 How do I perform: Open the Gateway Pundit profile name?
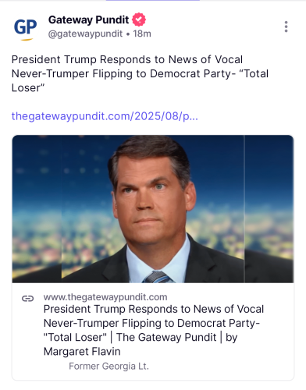88,19
